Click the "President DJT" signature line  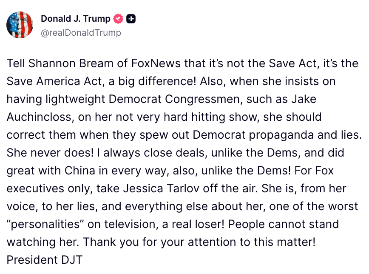45,260
